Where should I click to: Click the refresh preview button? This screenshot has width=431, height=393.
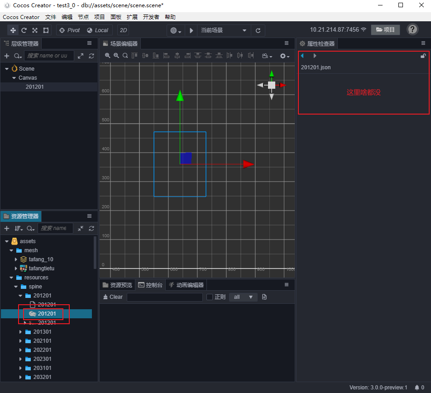(258, 30)
